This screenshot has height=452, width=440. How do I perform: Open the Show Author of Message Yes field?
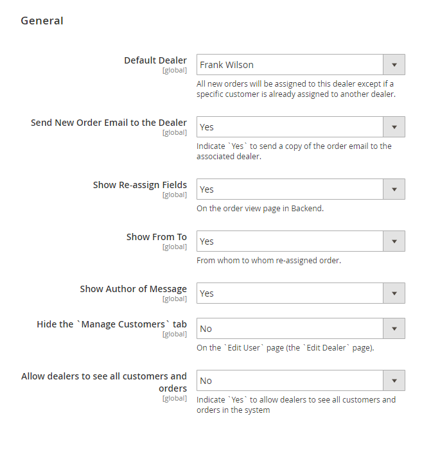290,293
